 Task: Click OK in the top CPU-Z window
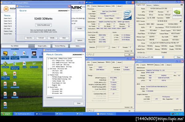129,55
